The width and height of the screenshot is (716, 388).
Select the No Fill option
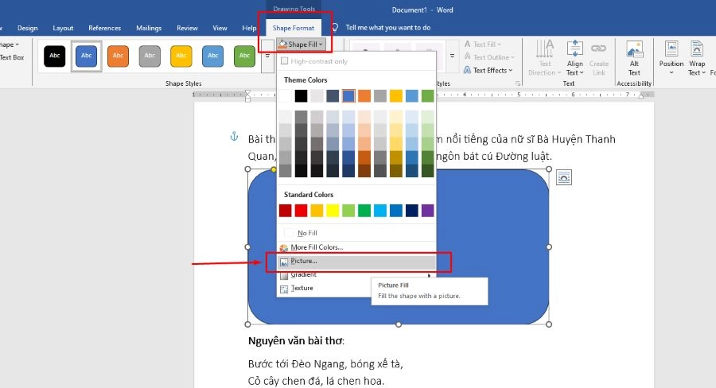click(307, 233)
